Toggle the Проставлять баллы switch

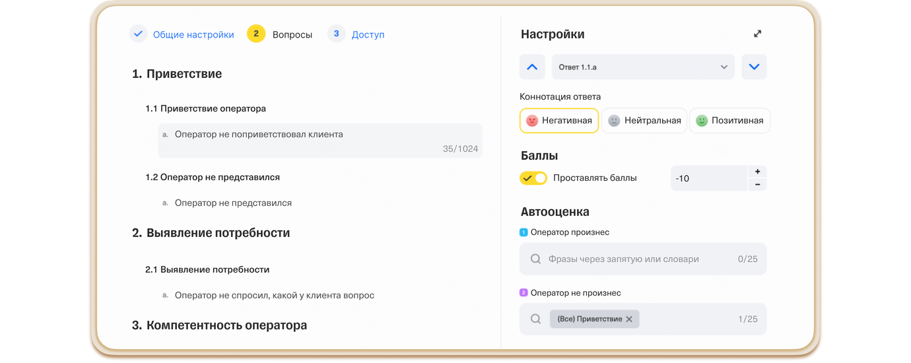tap(533, 178)
